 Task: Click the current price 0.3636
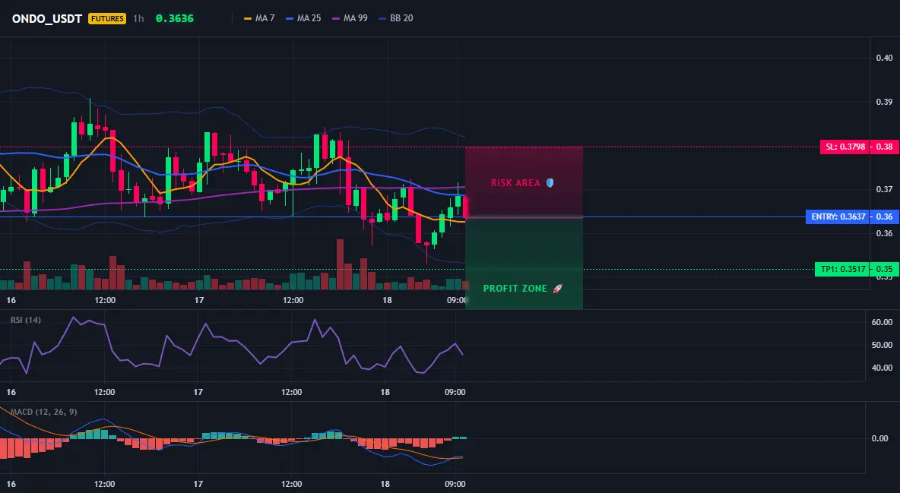click(x=175, y=18)
